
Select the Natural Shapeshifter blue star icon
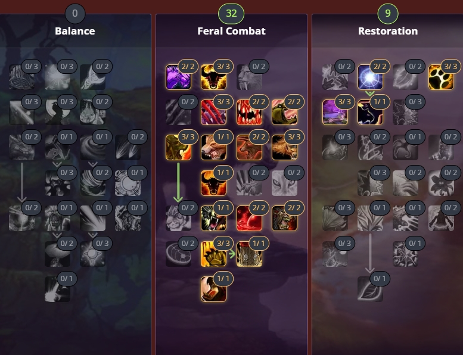pos(370,77)
